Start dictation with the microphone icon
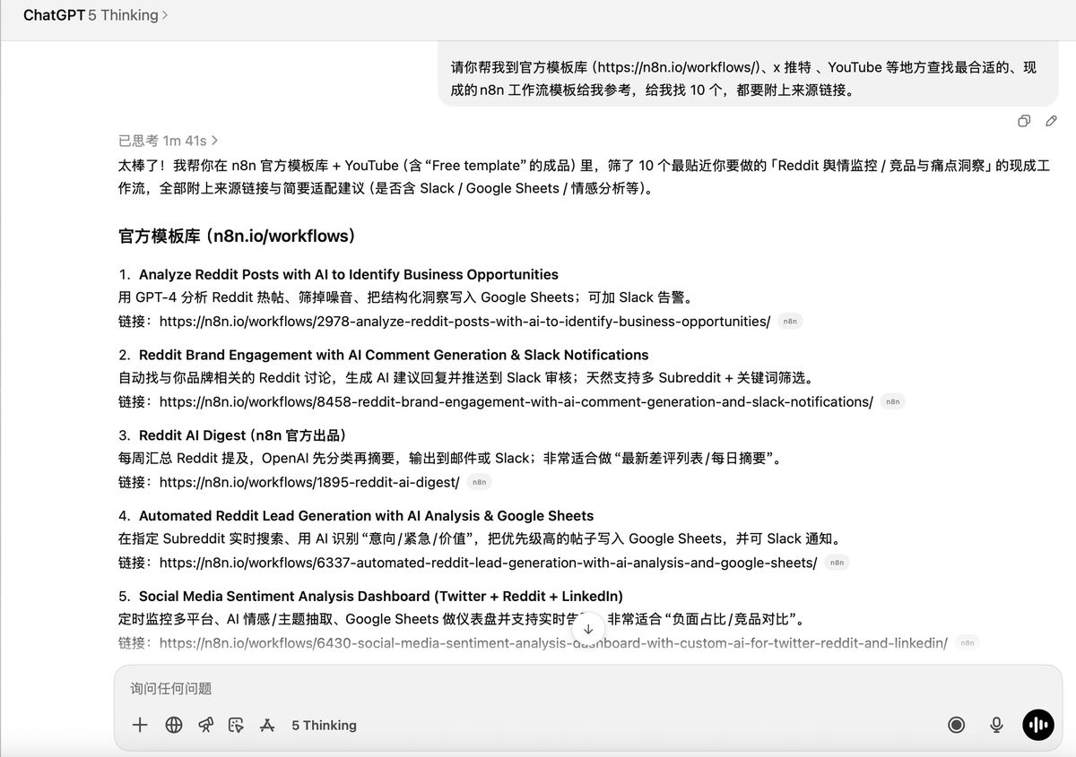Screen dimensions: 1076x757 (x=996, y=725)
